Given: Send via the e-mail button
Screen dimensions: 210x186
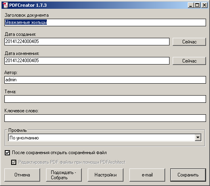Looking at the screenshot, I should coord(147,175).
